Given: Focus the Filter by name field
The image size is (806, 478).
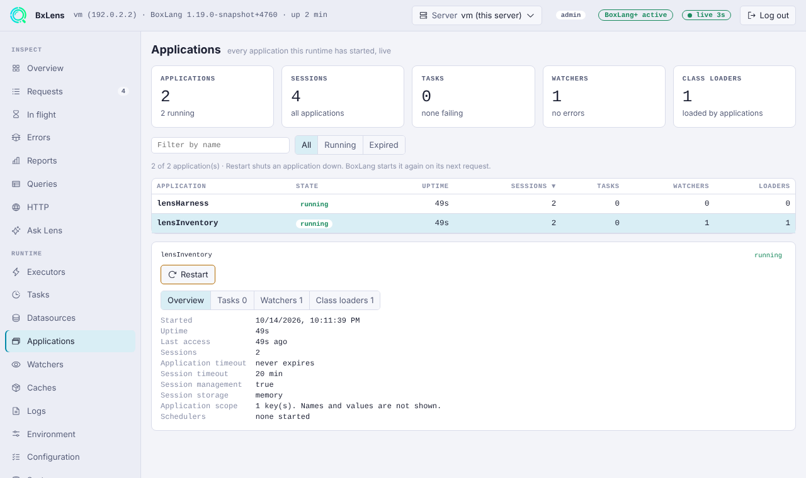Looking at the screenshot, I should coord(220,145).
